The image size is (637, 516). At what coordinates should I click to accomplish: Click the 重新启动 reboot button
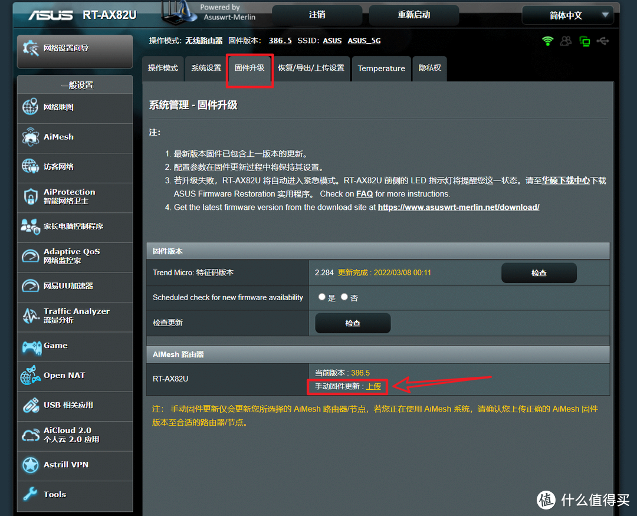[x=413, y=15]
